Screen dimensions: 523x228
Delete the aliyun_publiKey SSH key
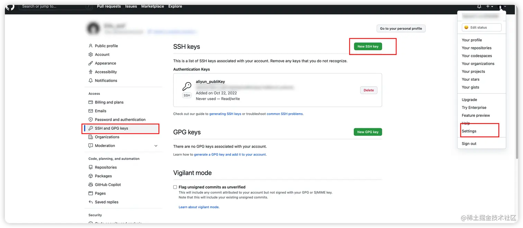(369, 90)
